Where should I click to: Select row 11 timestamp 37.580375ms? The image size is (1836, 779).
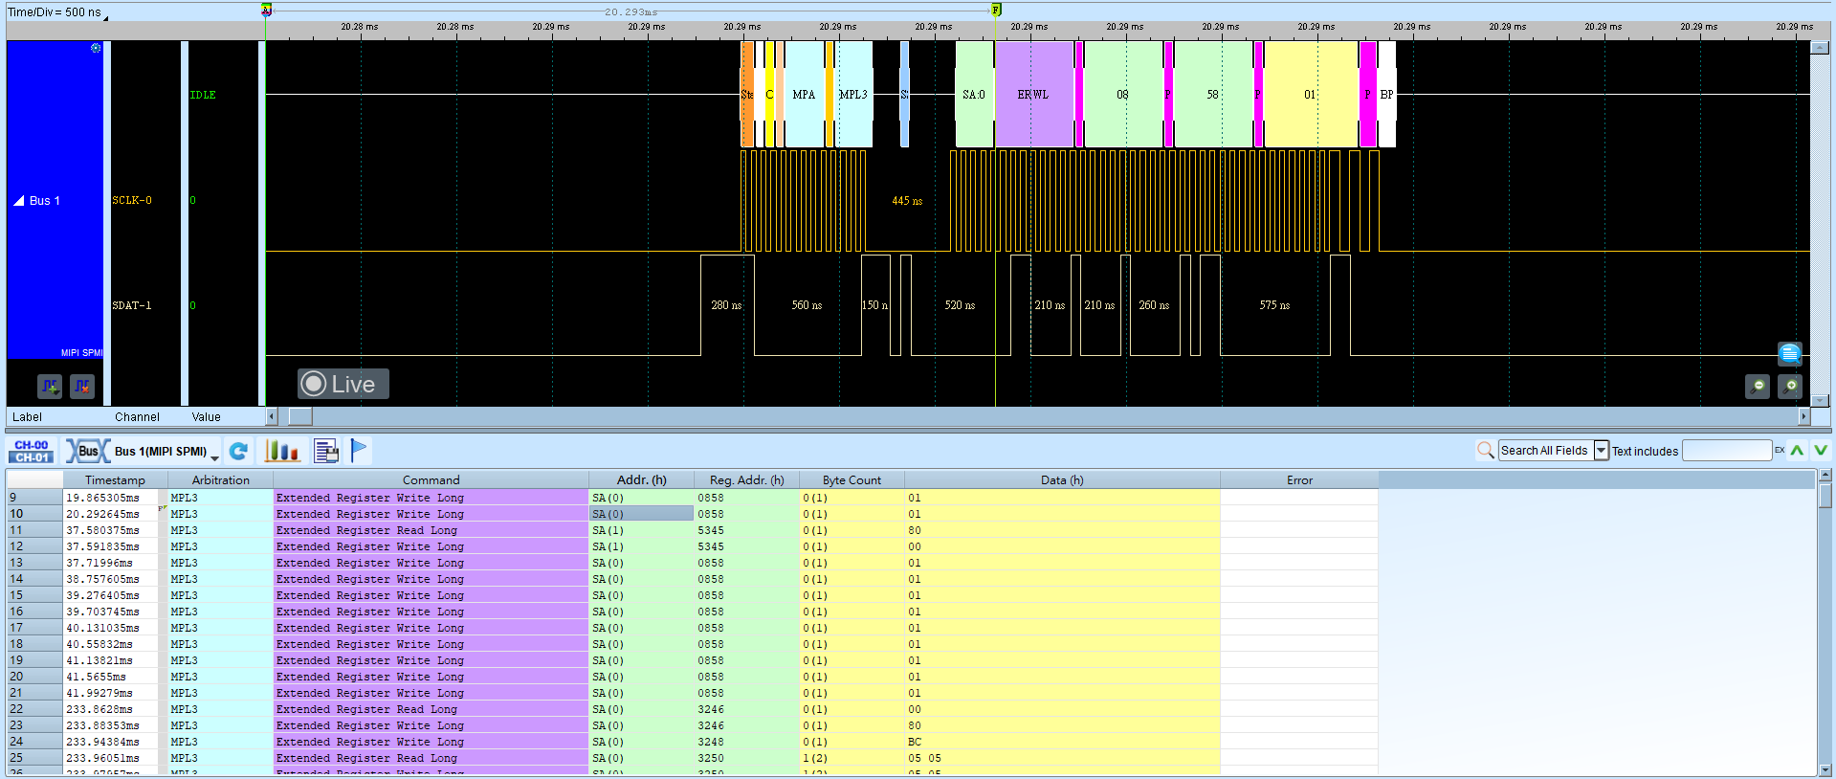click(x=102, y=530)
